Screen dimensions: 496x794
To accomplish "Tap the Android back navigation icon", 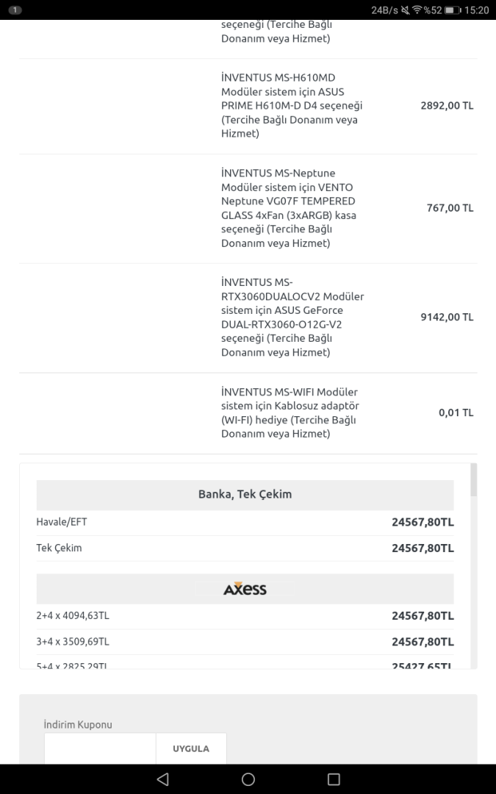I will [x=162, y=779].
